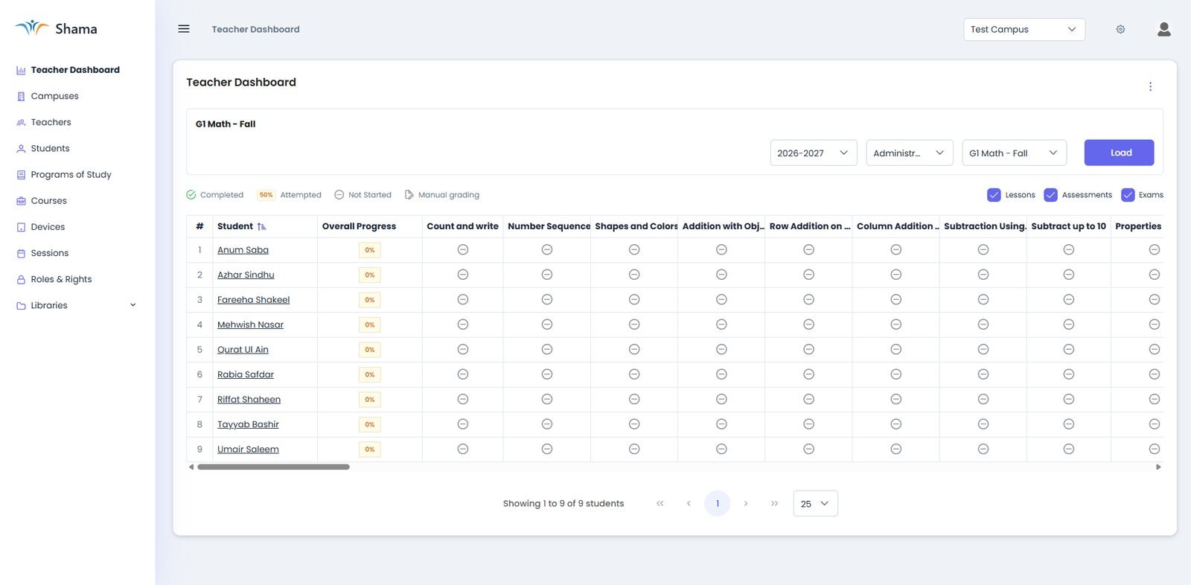1191x585 pixels.
Task: Open the G1 Math - Fall course dropdown
Action: click(x=1014, y=153)
